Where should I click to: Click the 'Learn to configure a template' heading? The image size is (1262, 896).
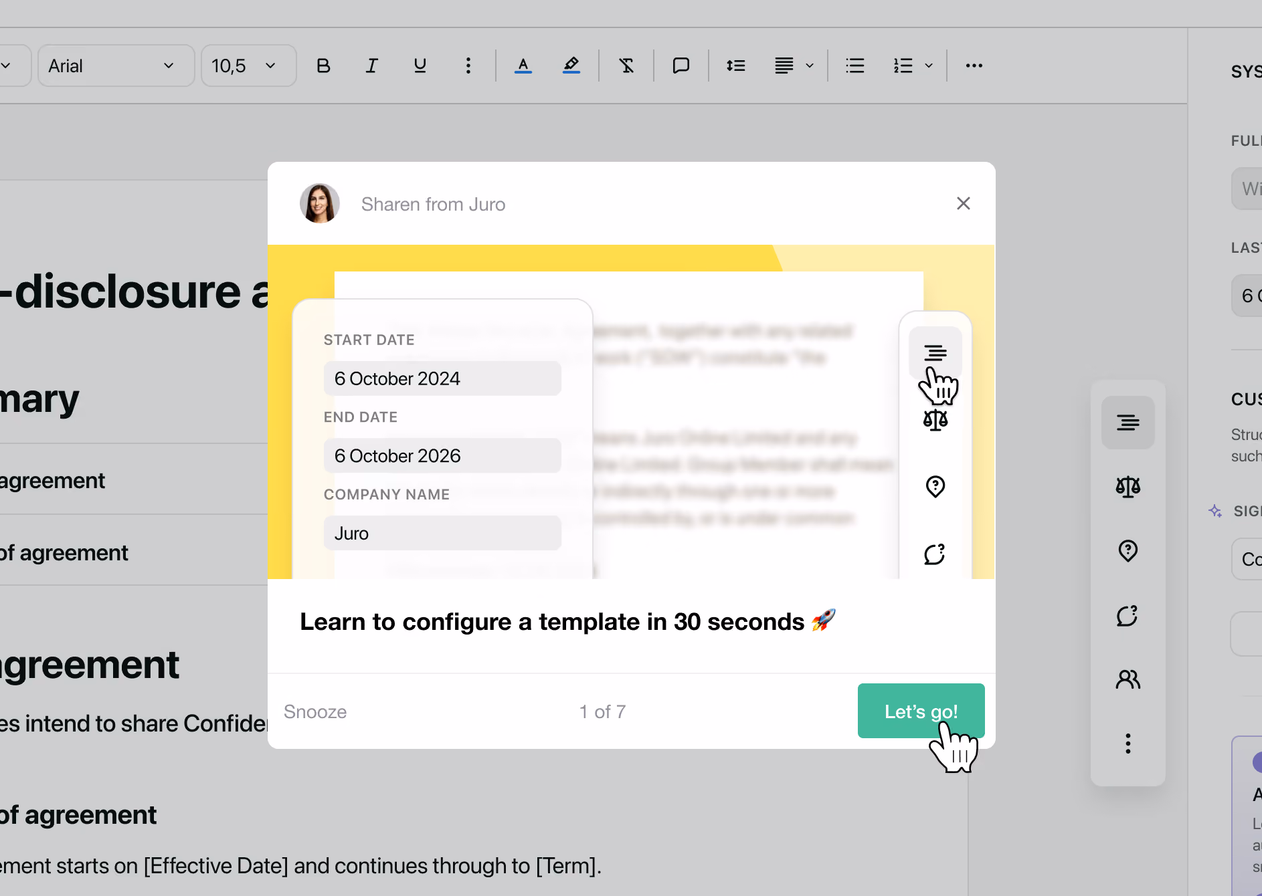click(x=567, y=622)
